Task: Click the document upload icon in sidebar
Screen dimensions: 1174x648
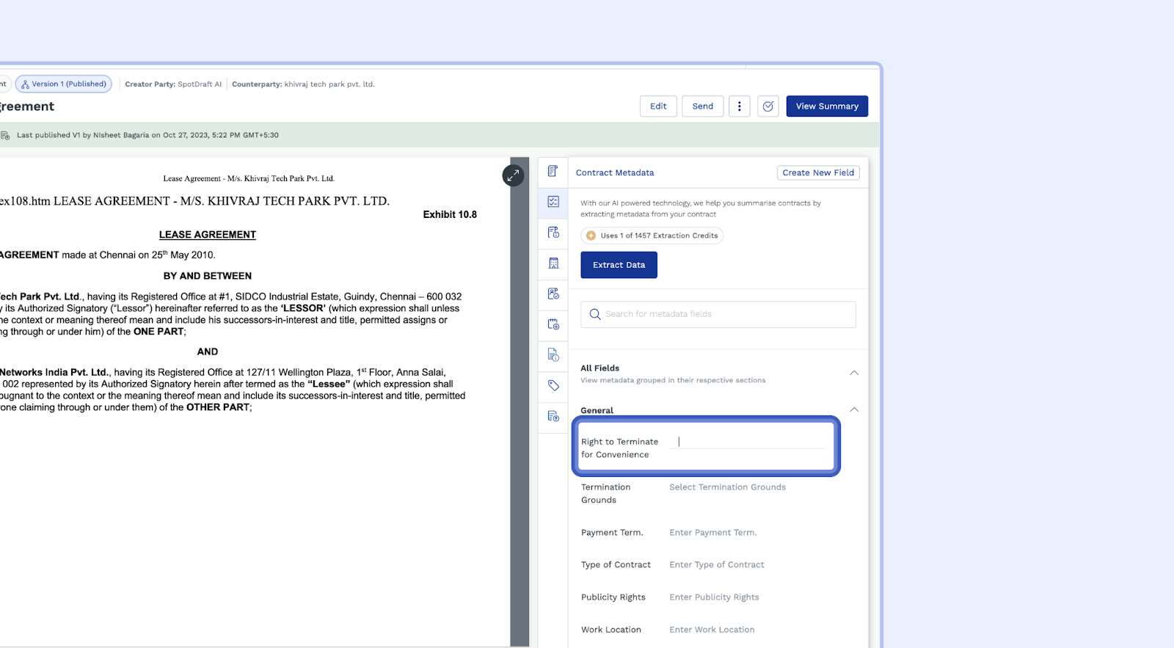Action: (553, 416)
